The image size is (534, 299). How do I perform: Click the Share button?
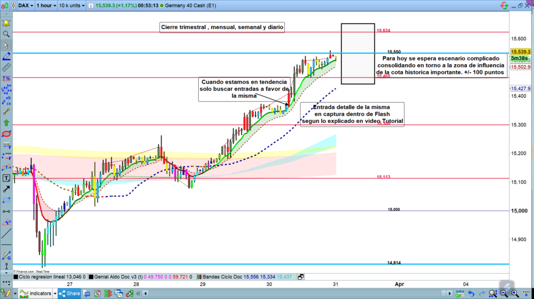pos(70,294)
